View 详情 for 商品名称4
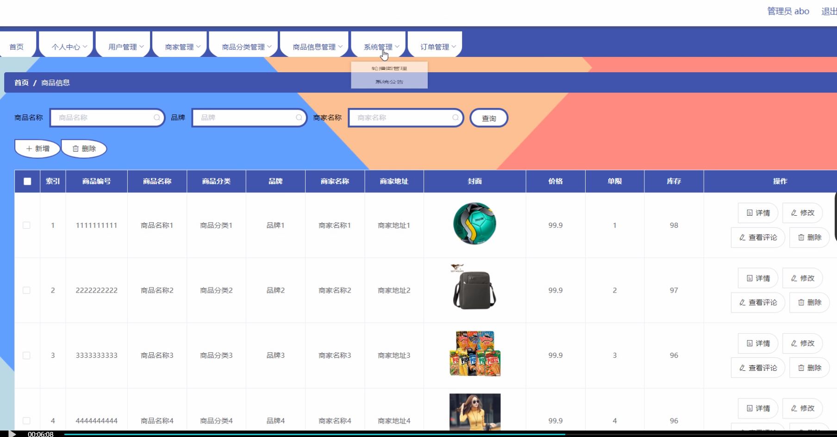Image resolution: width=837 pixels, height=437 pixels. click(x=758, y=408)
